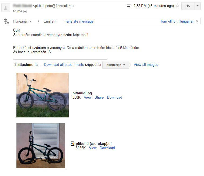The image size is (204, 176).
Task: Dismiss the translation bar with X
Action: (x=197, y=21)
